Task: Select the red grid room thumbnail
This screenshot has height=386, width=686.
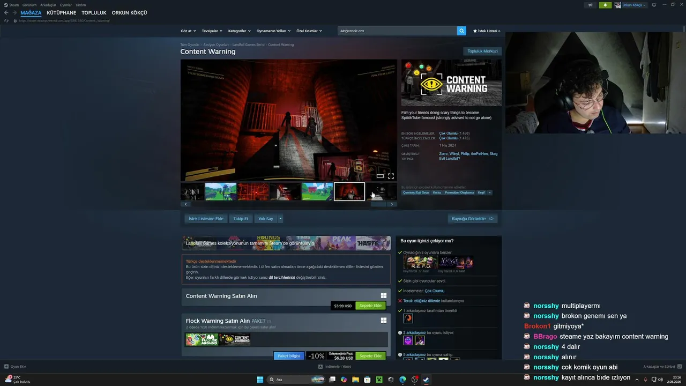Action: (x=253, y=191)
